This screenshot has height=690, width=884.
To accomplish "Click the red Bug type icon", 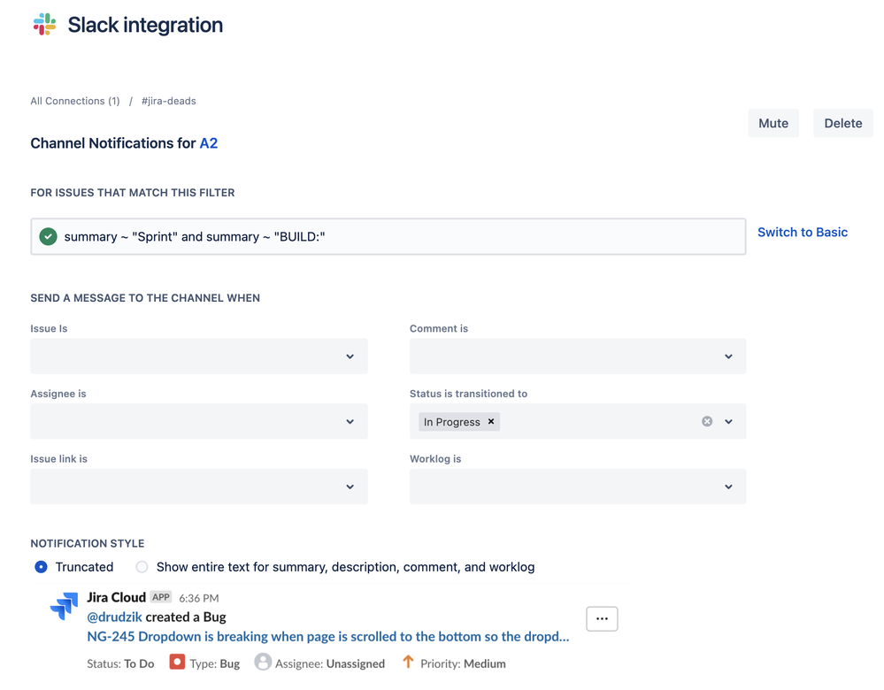I will pyautogui.click(x=177, y=662).
